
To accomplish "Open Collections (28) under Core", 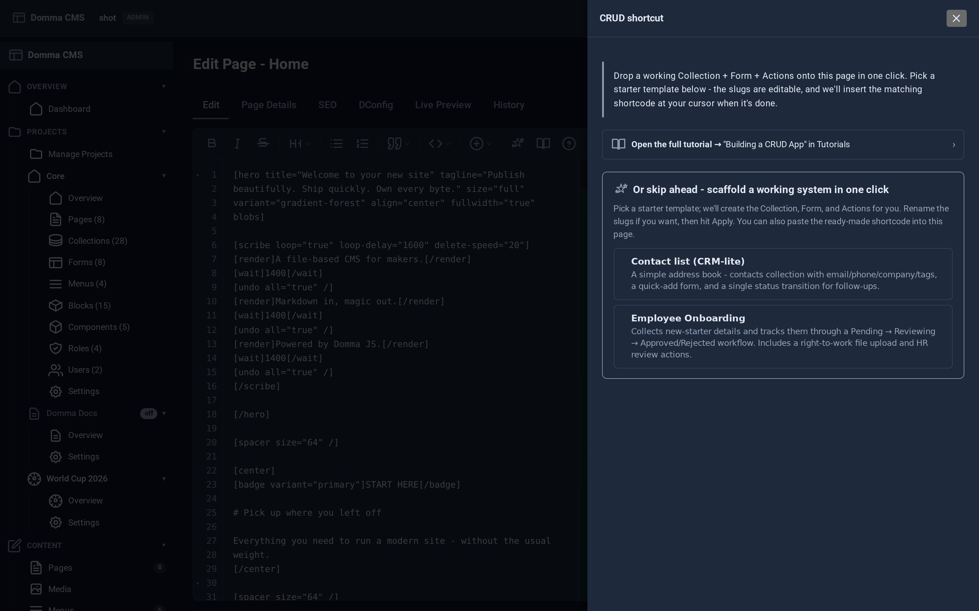I will [x=98, y=241].
